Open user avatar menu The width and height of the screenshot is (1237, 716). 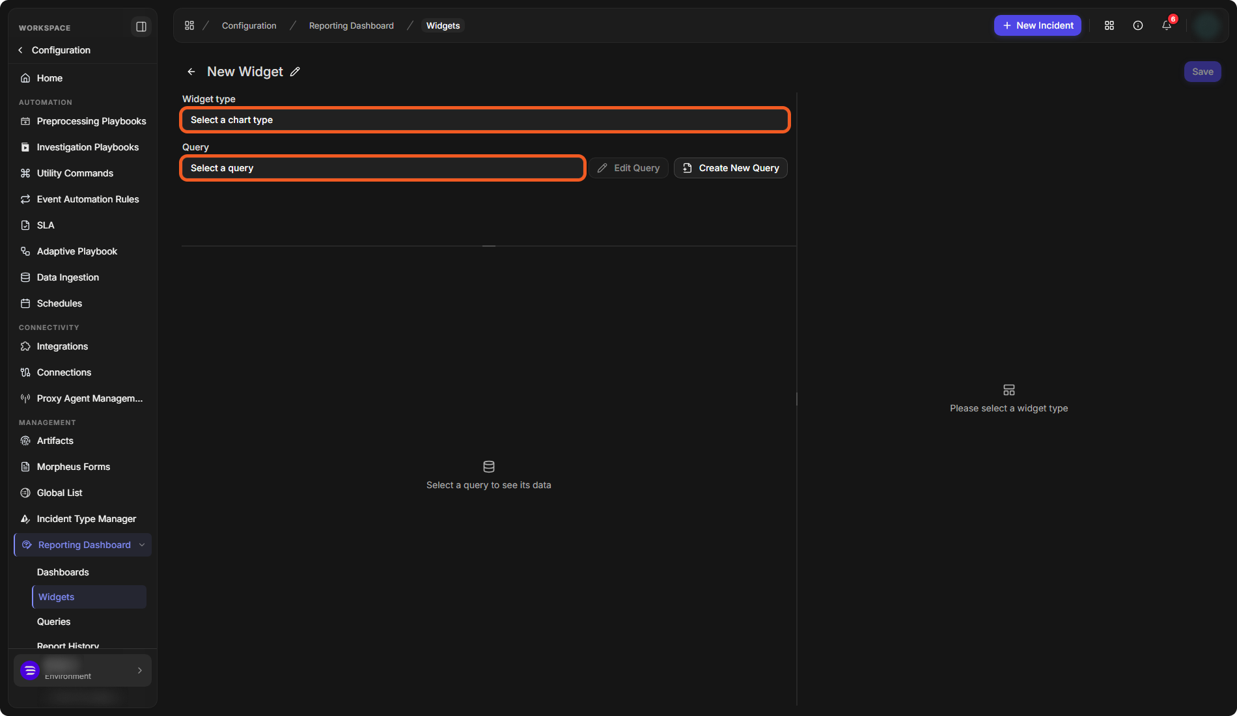click(1207, 25)
